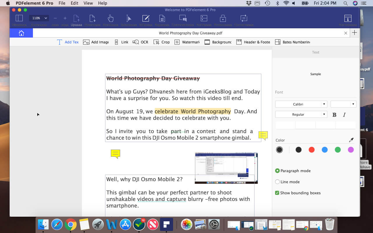Choose the green color swatch
Viewport: 373px width, 233px height.
(338, 150)
